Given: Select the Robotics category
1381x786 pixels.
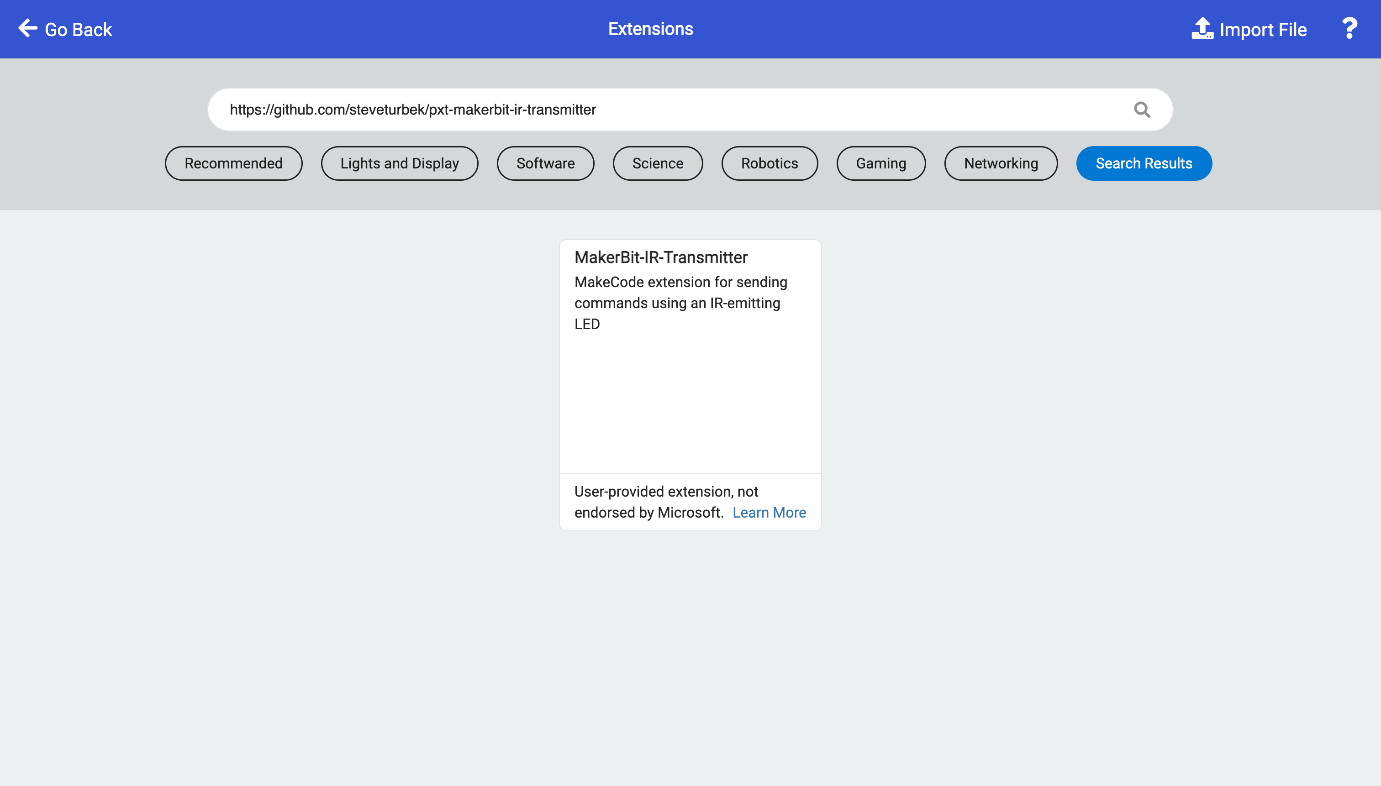Looking at the screenshot, I should (770, 163).
